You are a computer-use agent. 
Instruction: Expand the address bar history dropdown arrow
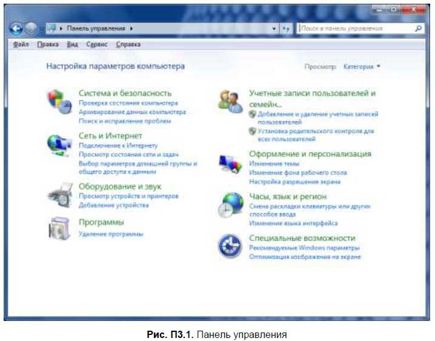pos(274,28)
